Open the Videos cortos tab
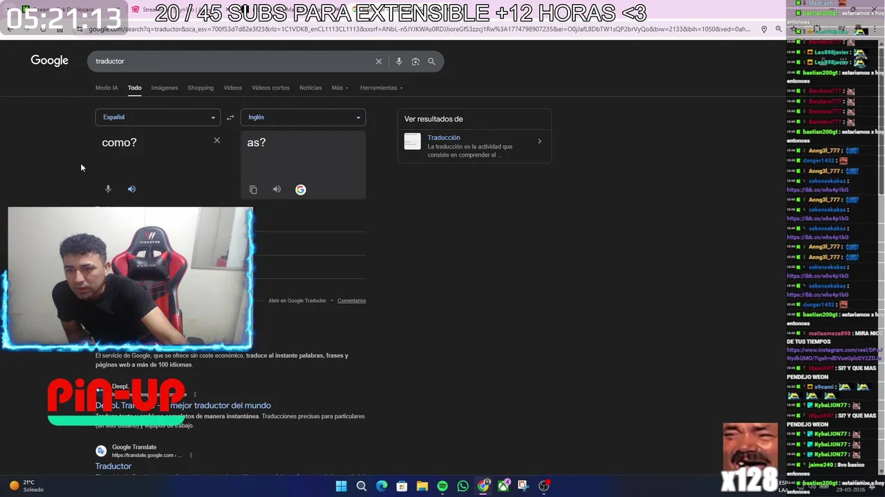 coord(270,88)
